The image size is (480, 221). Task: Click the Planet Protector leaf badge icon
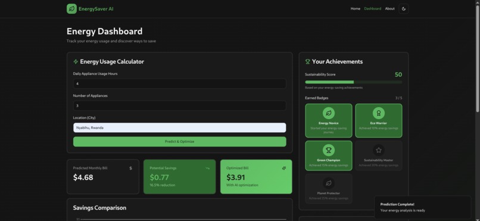(x=329, y=183)
